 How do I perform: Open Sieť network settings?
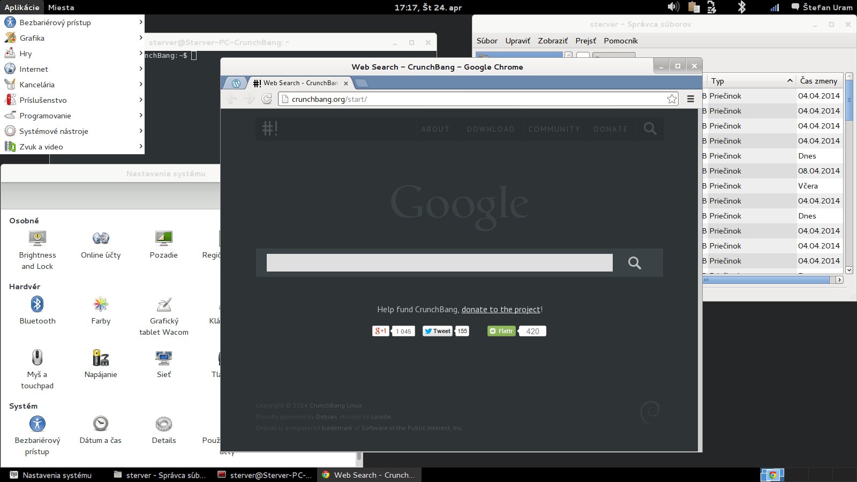click(164, 364)
